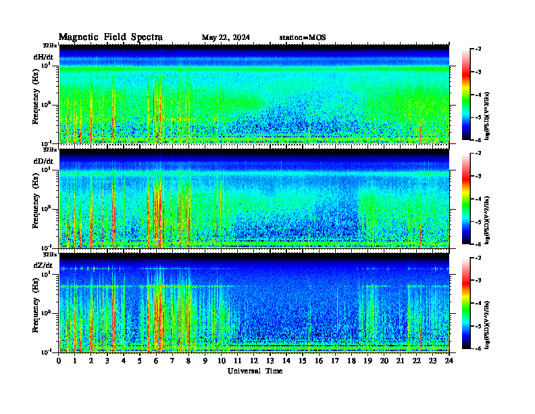
Task: Click the color bar beside the dZ/dt panel
Action: pos(466,303)
